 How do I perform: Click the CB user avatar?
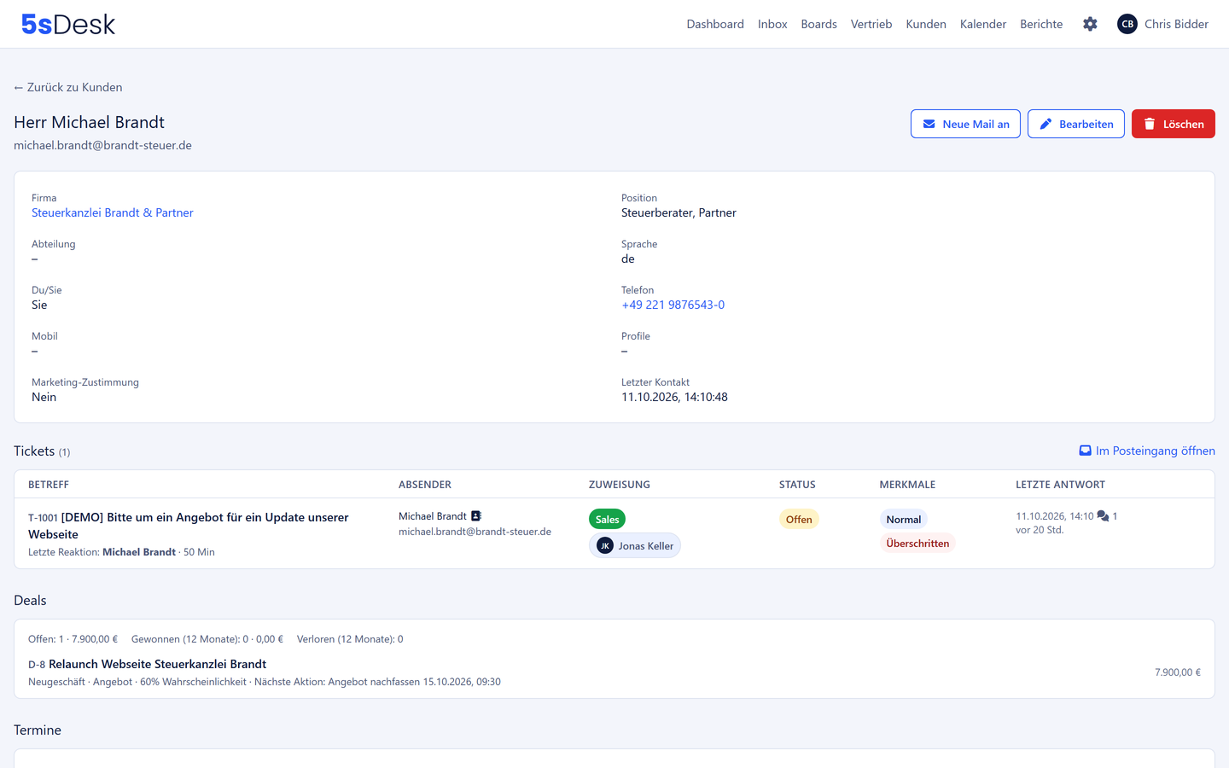[1127, 24]
